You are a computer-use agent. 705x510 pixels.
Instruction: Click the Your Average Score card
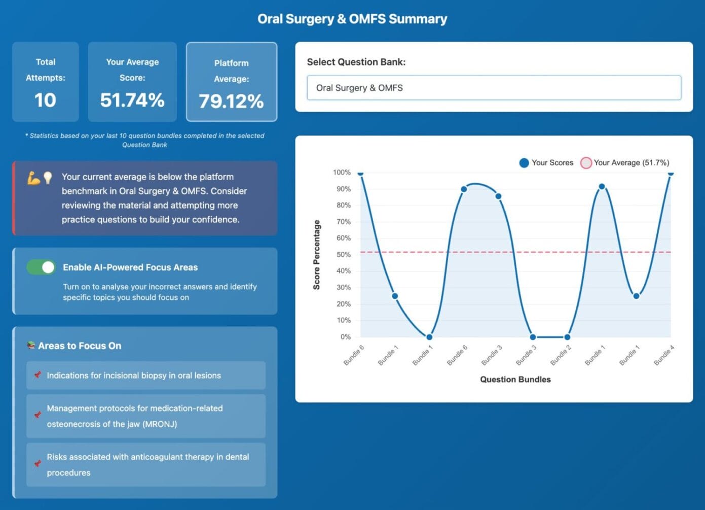[x=132, y=82]
